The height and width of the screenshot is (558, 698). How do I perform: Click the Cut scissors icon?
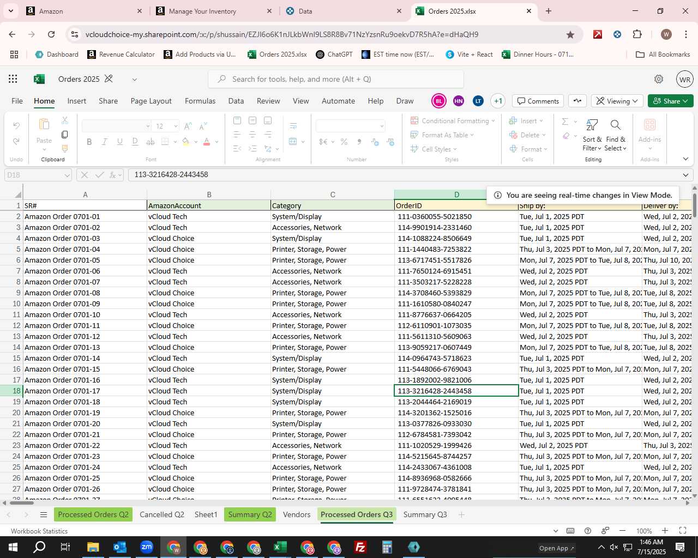click(65, 120)
